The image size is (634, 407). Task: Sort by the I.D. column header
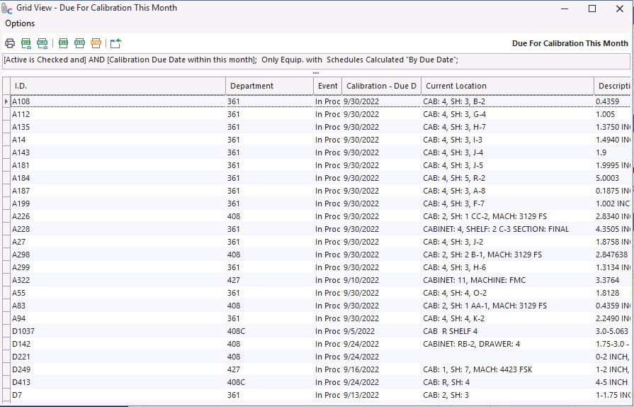tap(118, 86)
